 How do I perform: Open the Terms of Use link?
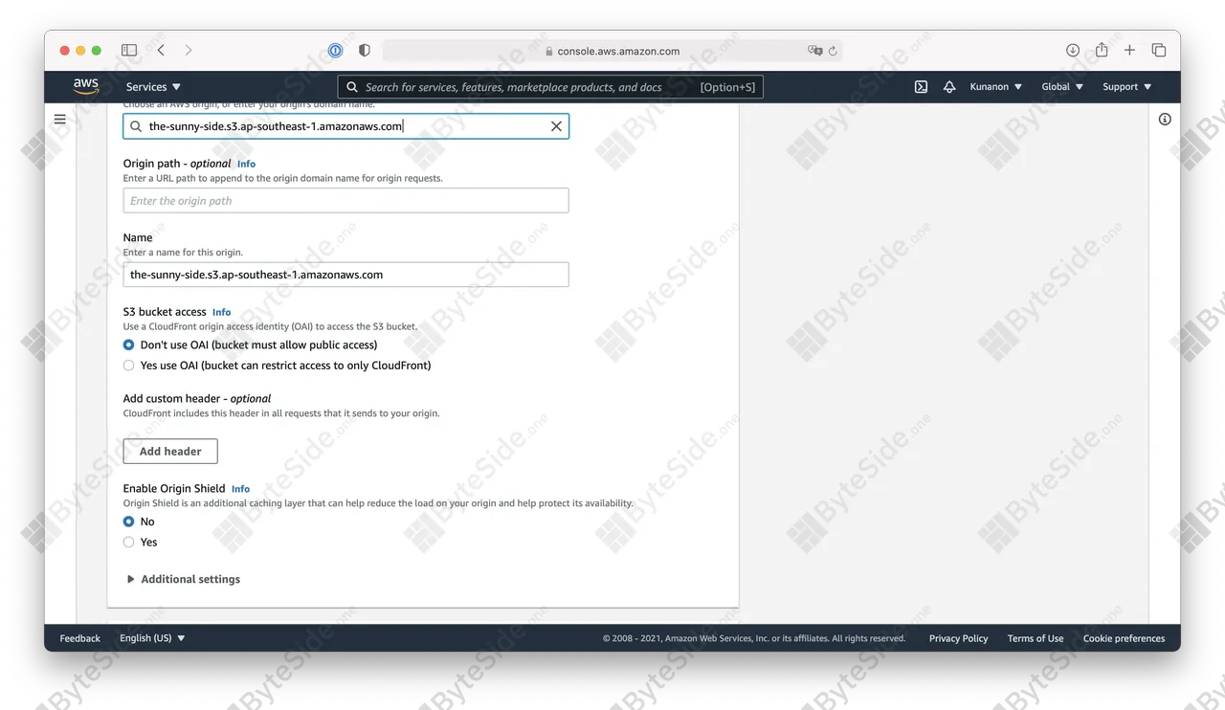[x=1036, y=638]
